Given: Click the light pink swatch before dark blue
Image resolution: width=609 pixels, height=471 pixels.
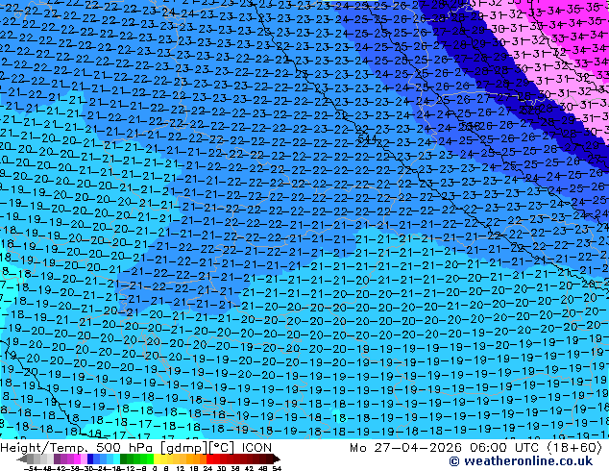Looking at the screenshot, I should click(84, 459).
